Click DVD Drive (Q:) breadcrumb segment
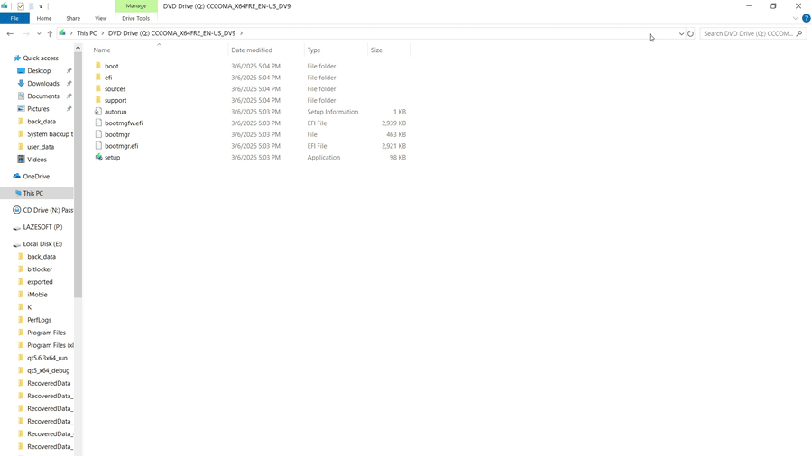Image resolution: width=812 pixels, height=456 pixels. (171, 33)
